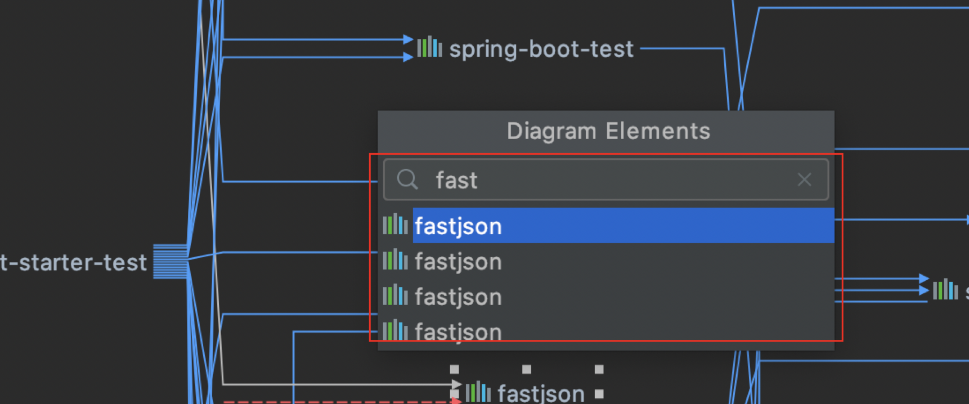This screenshot has height=404, width=969.
Task: Click the library icon beside highlighted fastjson
Action: [x=395, y=225]
